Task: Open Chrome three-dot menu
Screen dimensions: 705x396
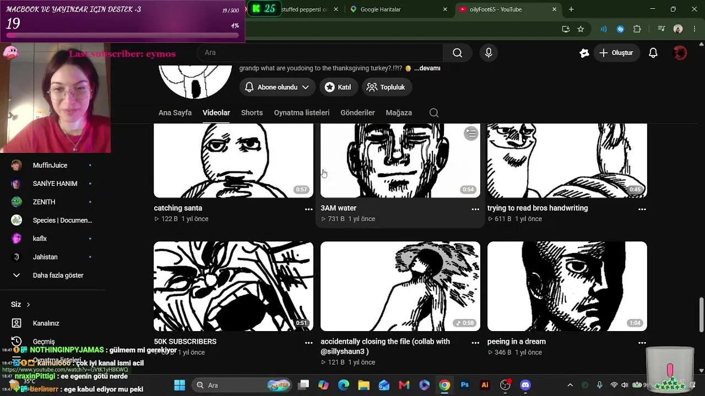Action: click(695, 29)
